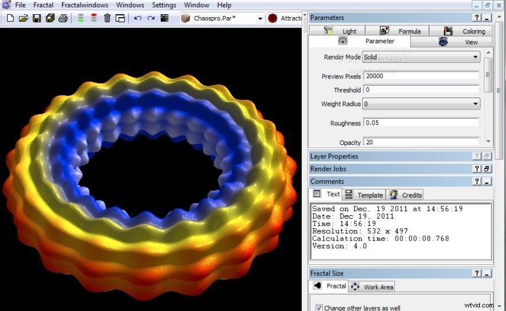Click the save-all stacked disks icon
Image resolution: width=506 pixels, height=311 pixels.
[x=50, y=18]
